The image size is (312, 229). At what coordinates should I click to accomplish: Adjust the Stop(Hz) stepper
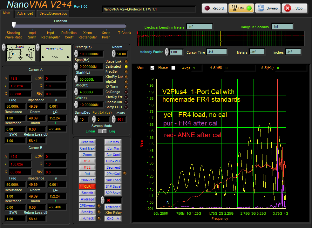coord(76,92)
